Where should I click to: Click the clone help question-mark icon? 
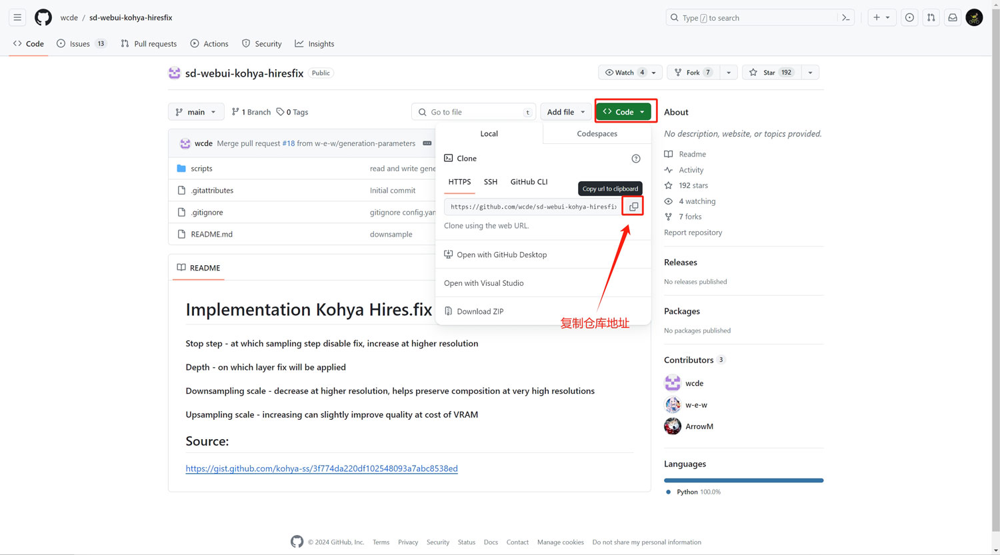(636, 159)
